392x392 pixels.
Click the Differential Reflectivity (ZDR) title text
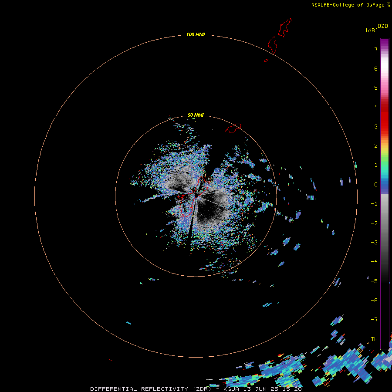pos(151,389)
